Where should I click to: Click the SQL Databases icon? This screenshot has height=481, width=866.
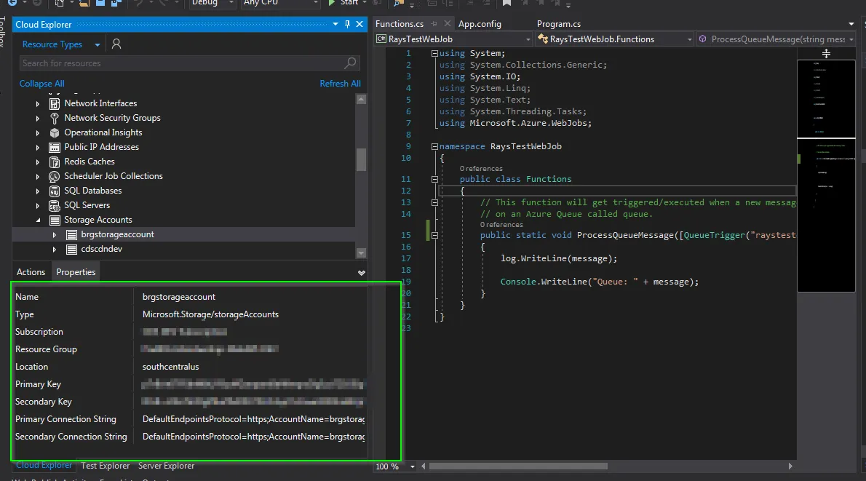point(55,191)
